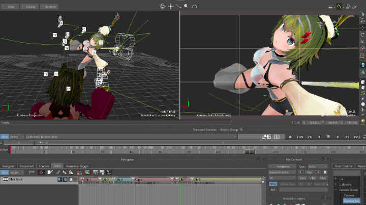
Task: Click Clip 5 in the Shot Track
Action: click(153, 180)
